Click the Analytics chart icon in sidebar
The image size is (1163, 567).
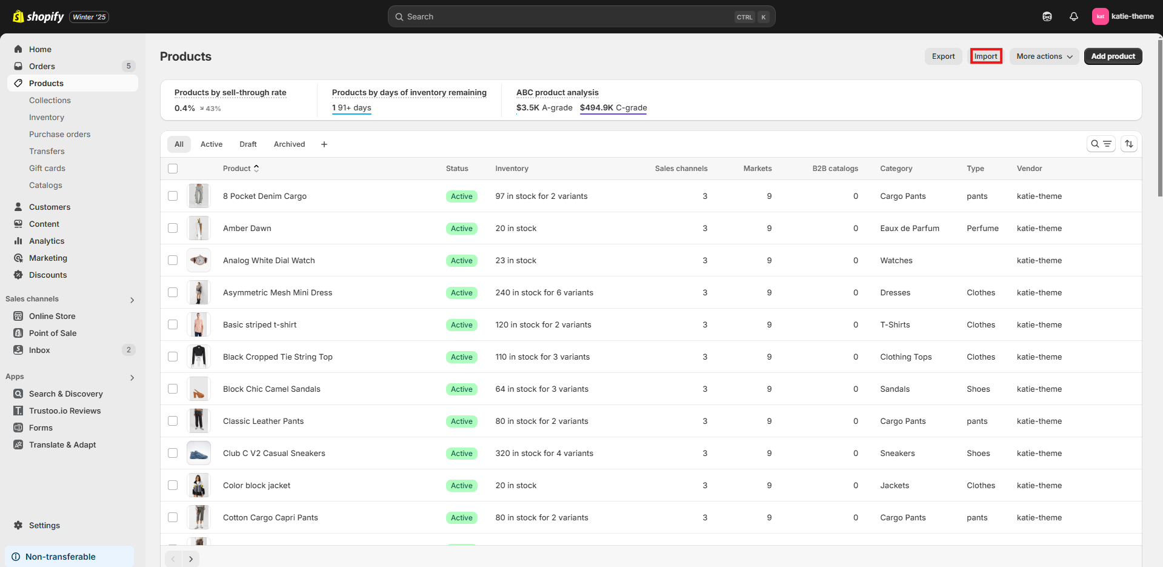tap(18, 241)
